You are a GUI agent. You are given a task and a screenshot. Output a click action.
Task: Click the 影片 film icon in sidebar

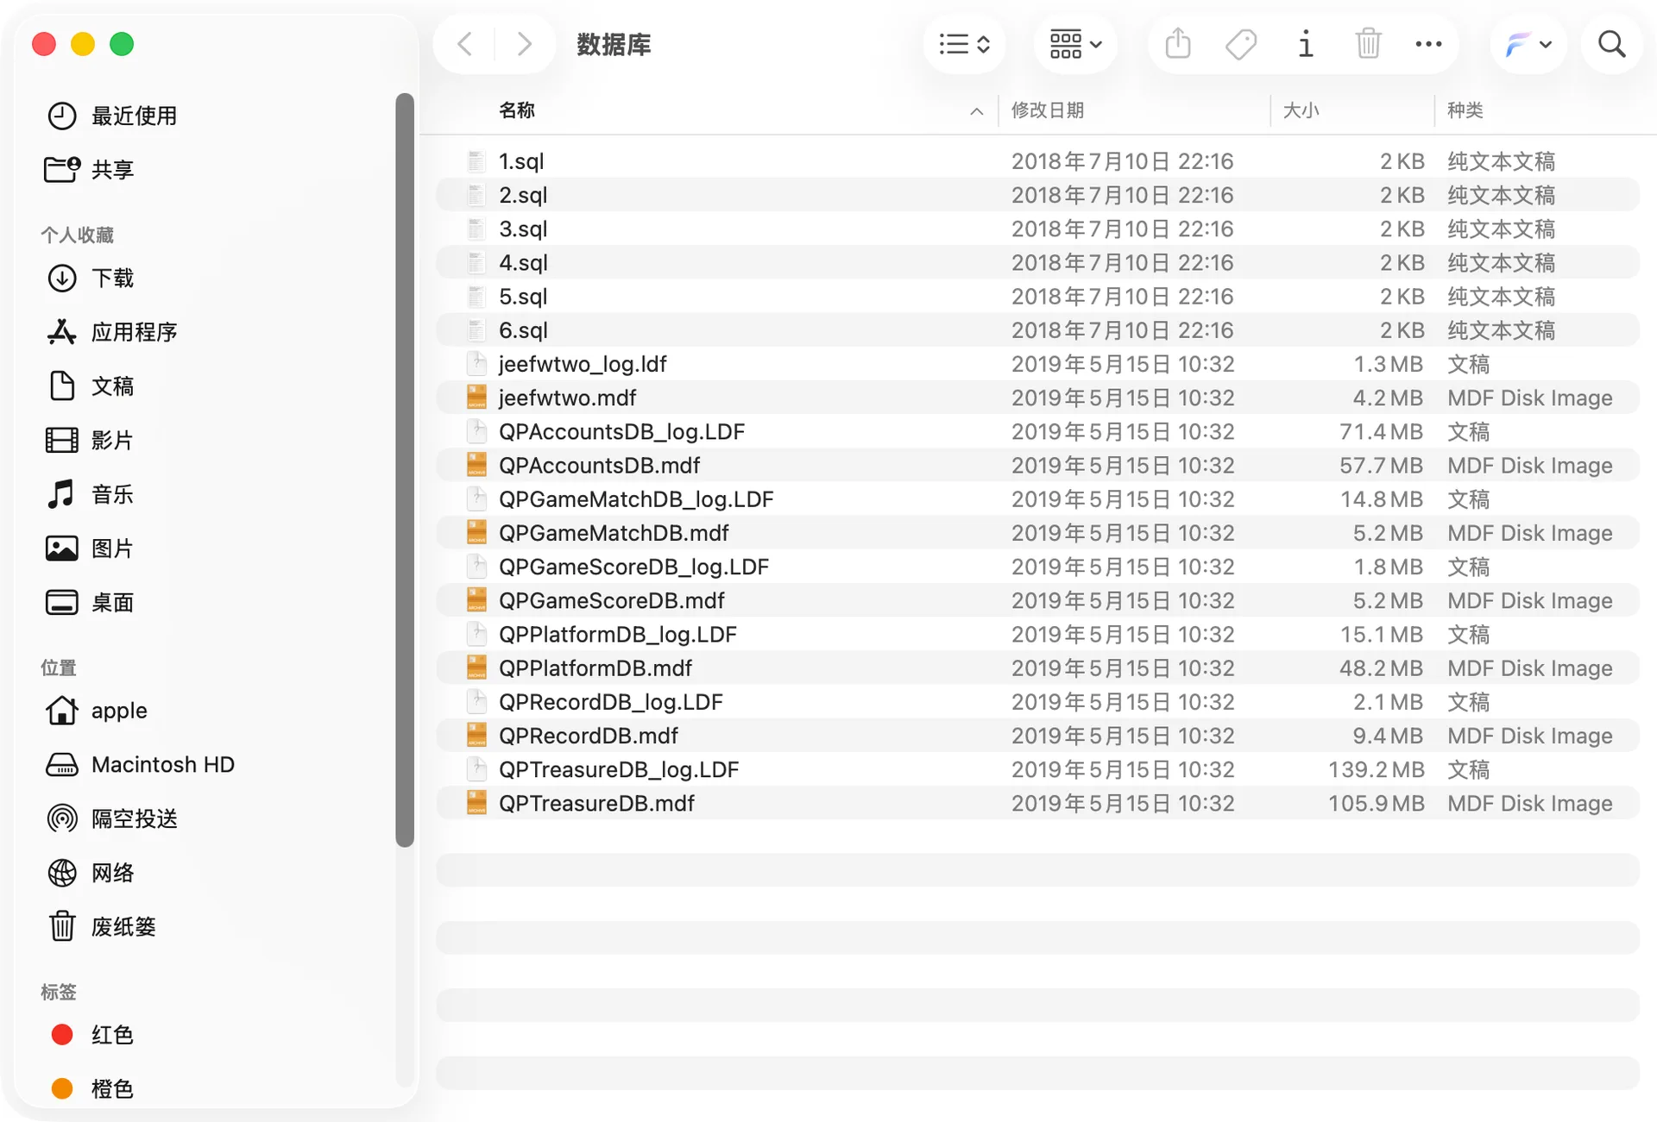tap(61, 440)
